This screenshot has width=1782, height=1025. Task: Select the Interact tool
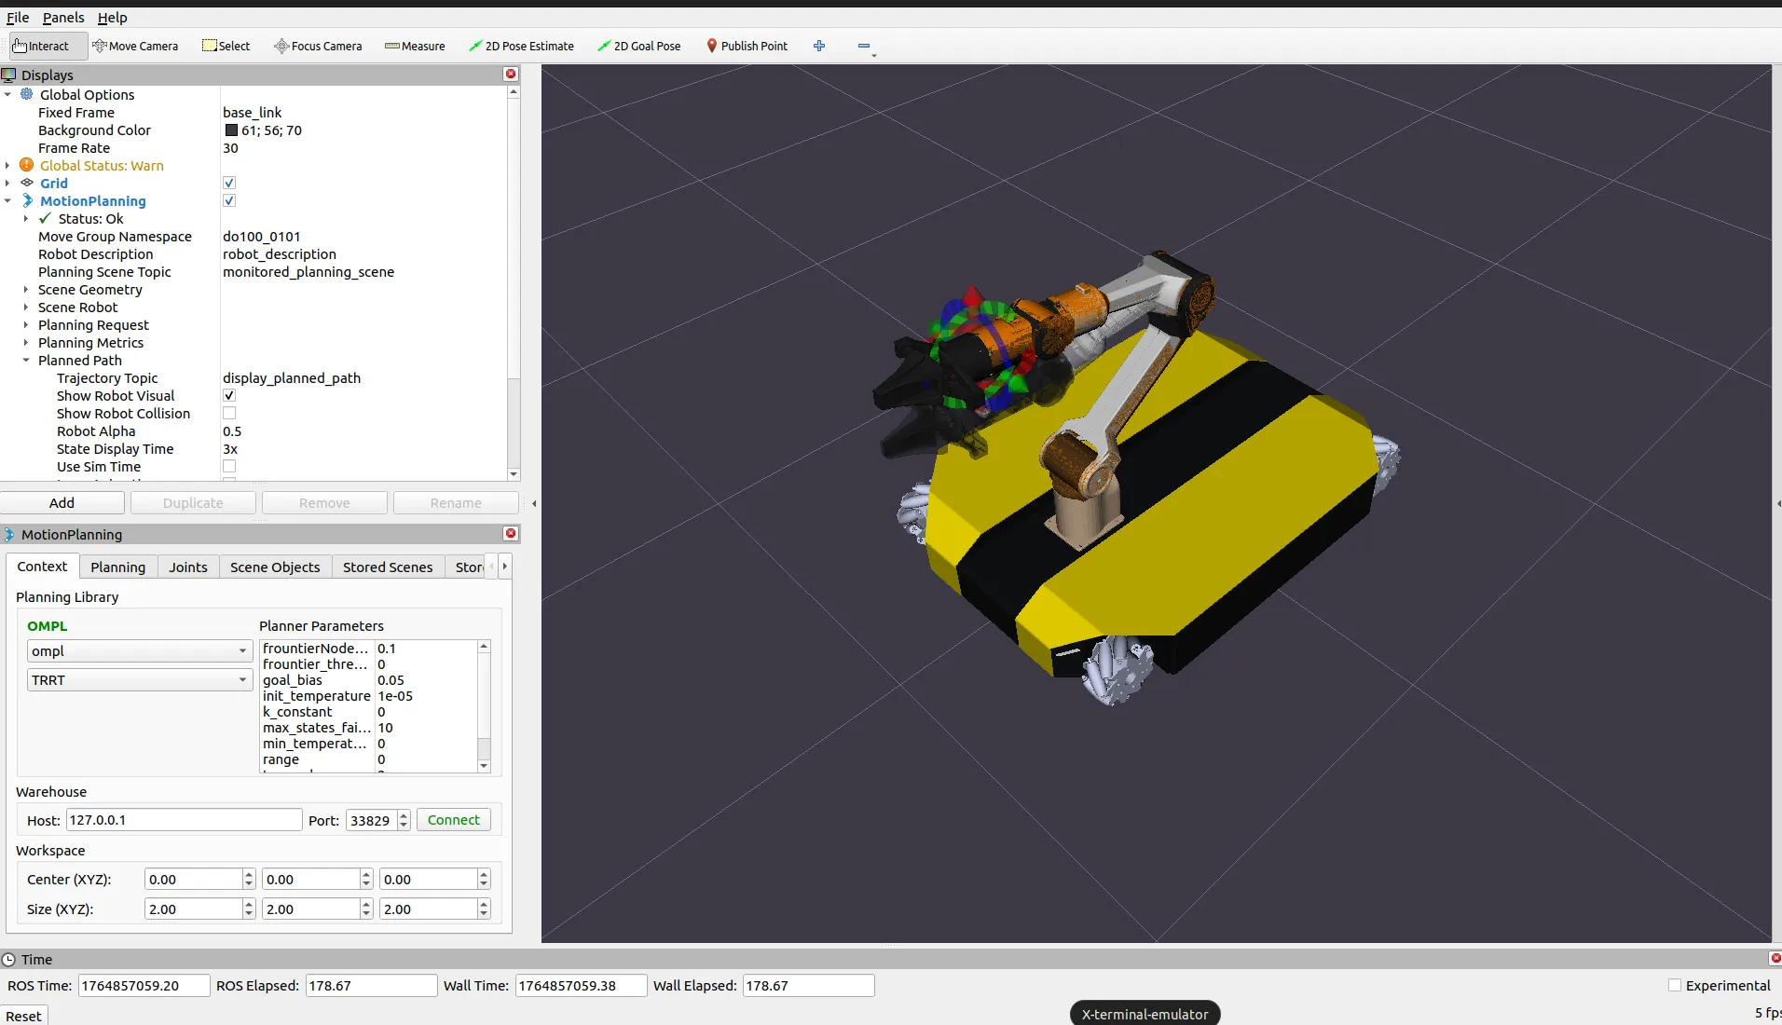pos(41,46)
